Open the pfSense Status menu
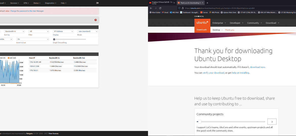 point(37,3)
